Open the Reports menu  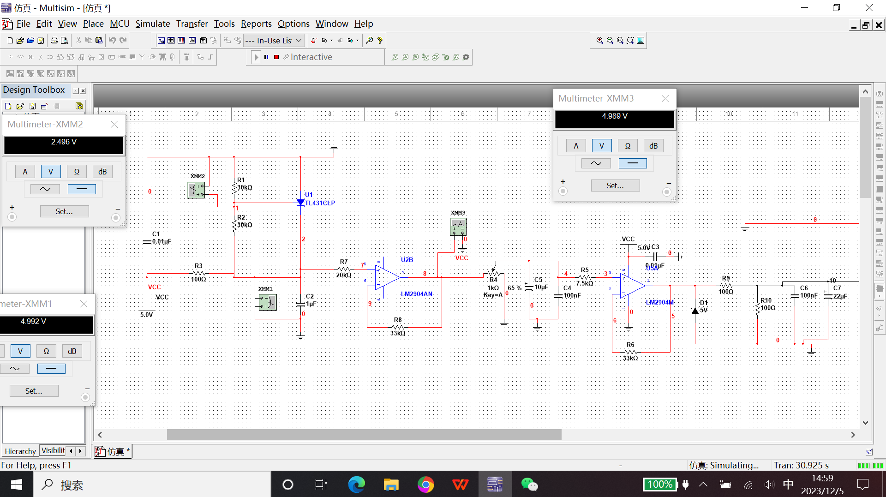[256, 24]
